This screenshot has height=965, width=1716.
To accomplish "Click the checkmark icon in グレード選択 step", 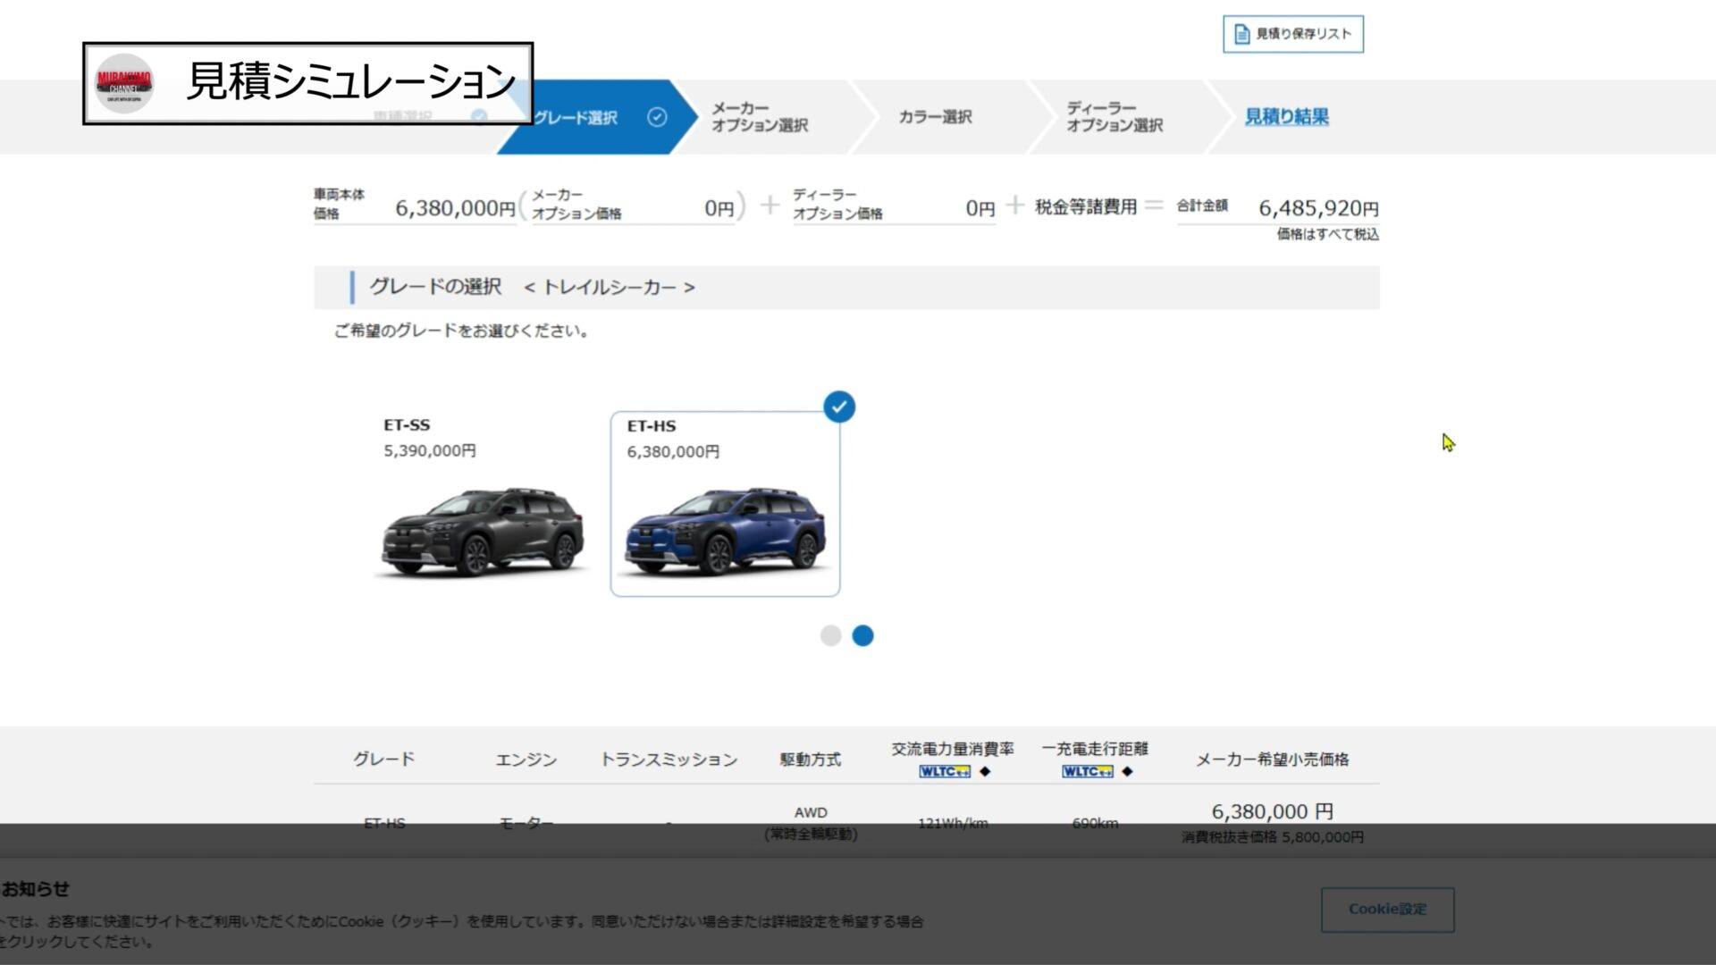I will point(657,117).
